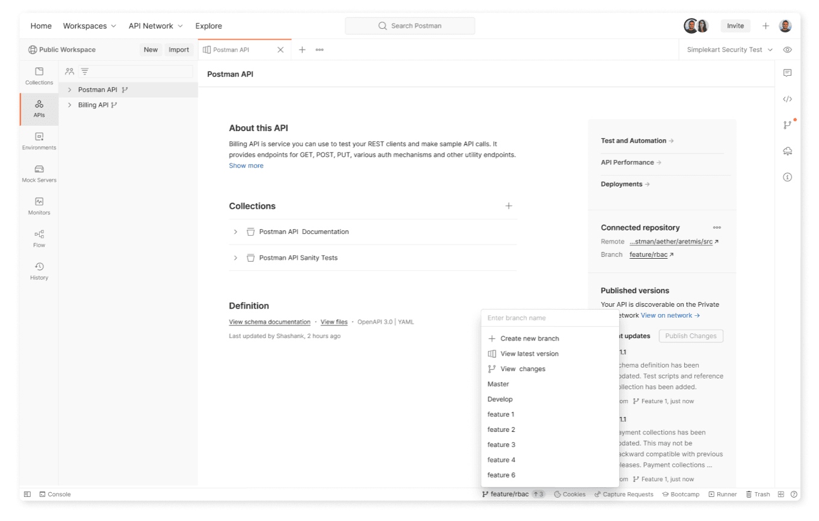The width and height of the screenshot is (819, 521).
Task: Click Capture Requests in status bar
Action: coord(624,495)
